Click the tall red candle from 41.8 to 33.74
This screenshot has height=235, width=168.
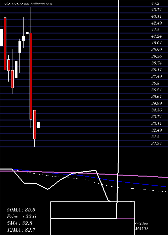tap(31, 76)
